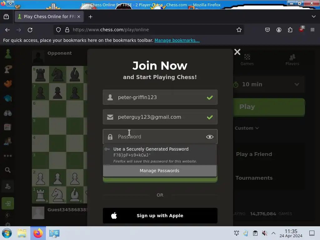The image size is (320, 240).
Task: View site security lock info
Action: 67,30
